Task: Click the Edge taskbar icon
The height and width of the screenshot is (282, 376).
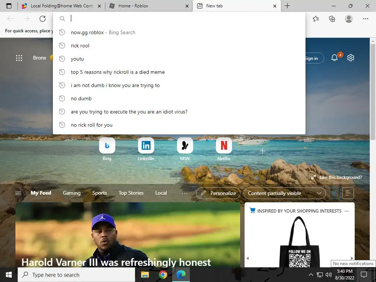Action: [x=181, y=275]
